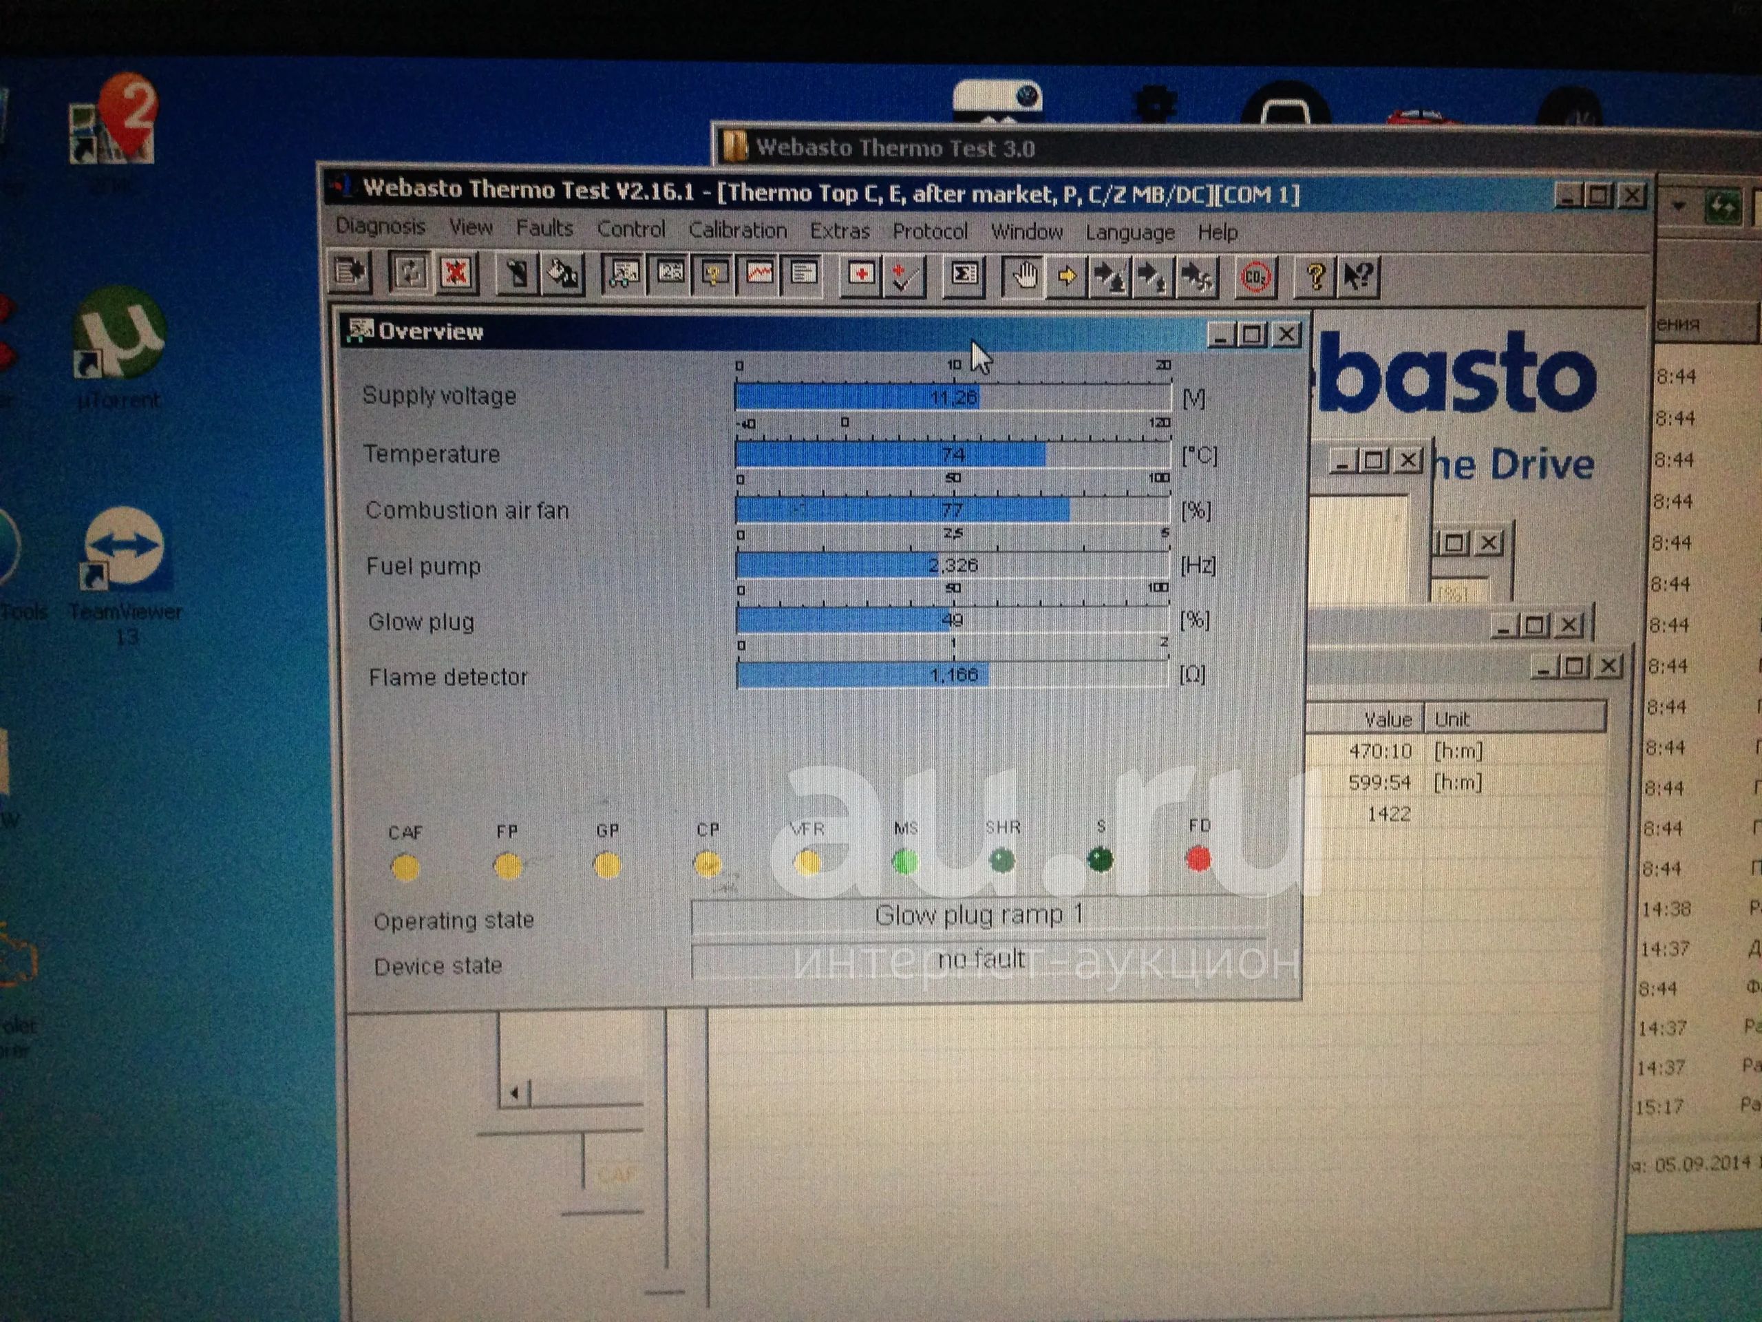1762x1322 pixels.
Task: Click the yellow question mark window icon
Action: click(714, 275)
